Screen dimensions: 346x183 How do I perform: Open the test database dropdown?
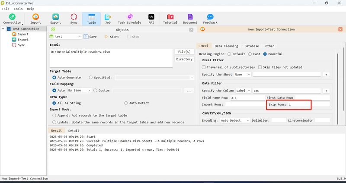pos(65,37)
